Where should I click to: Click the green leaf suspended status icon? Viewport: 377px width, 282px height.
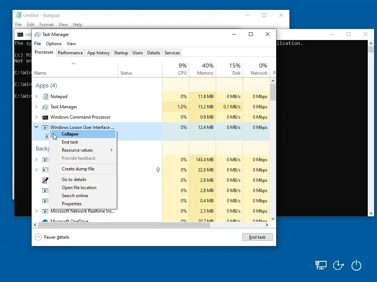158,170
